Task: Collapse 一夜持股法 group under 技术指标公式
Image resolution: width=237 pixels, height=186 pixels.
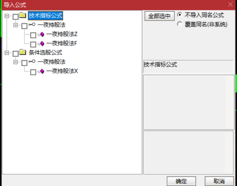Action: pyautogui.click(x=16, y=25)
